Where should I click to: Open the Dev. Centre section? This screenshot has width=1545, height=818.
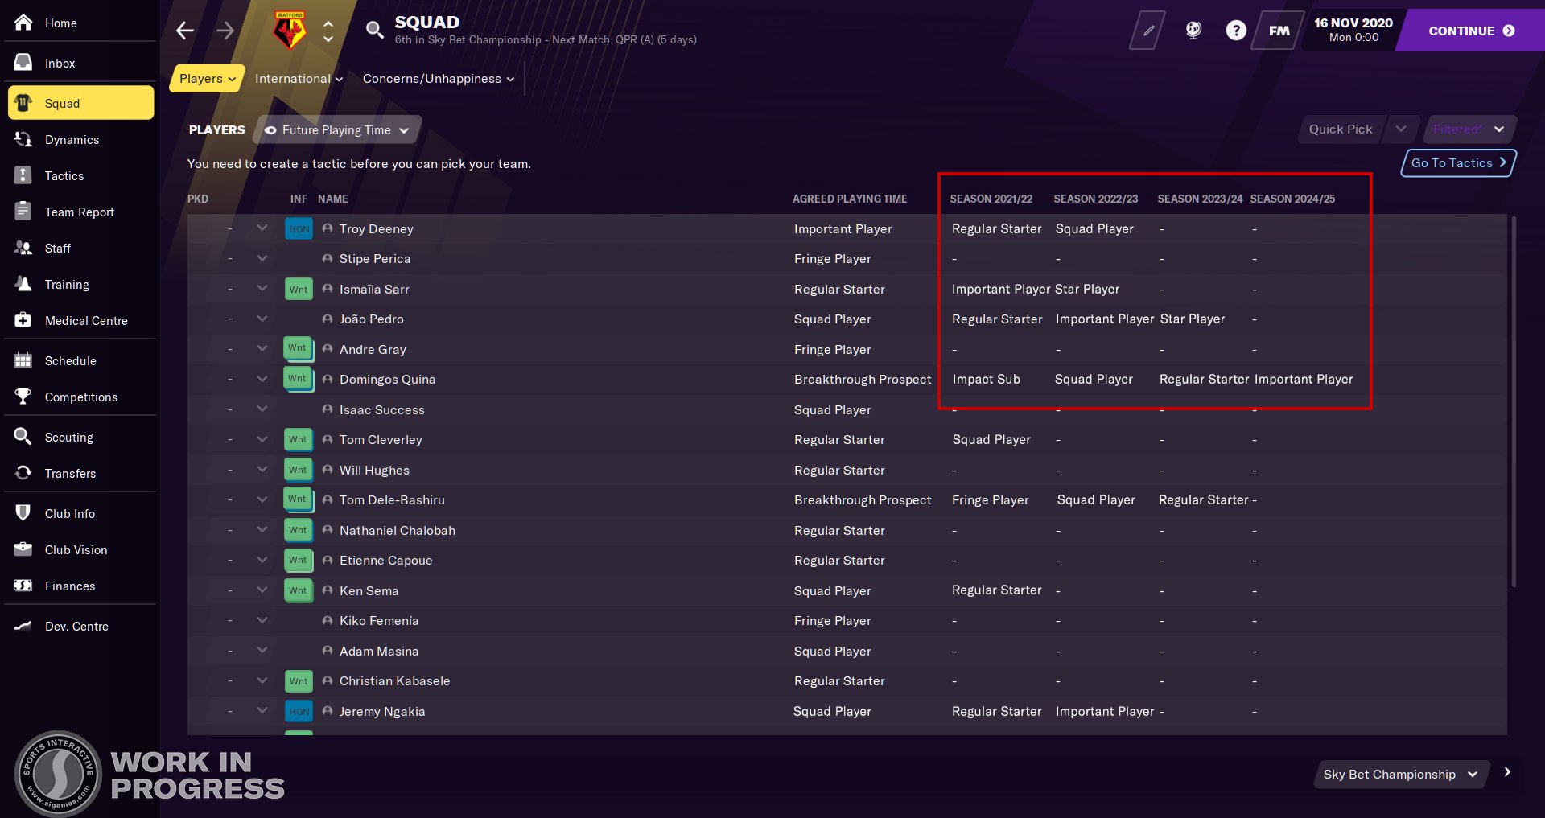[x=76, y=626]
